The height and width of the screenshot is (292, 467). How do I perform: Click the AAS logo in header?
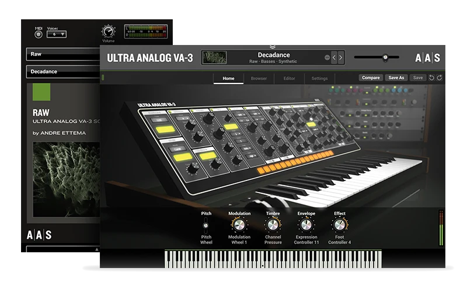pos(428,58)
